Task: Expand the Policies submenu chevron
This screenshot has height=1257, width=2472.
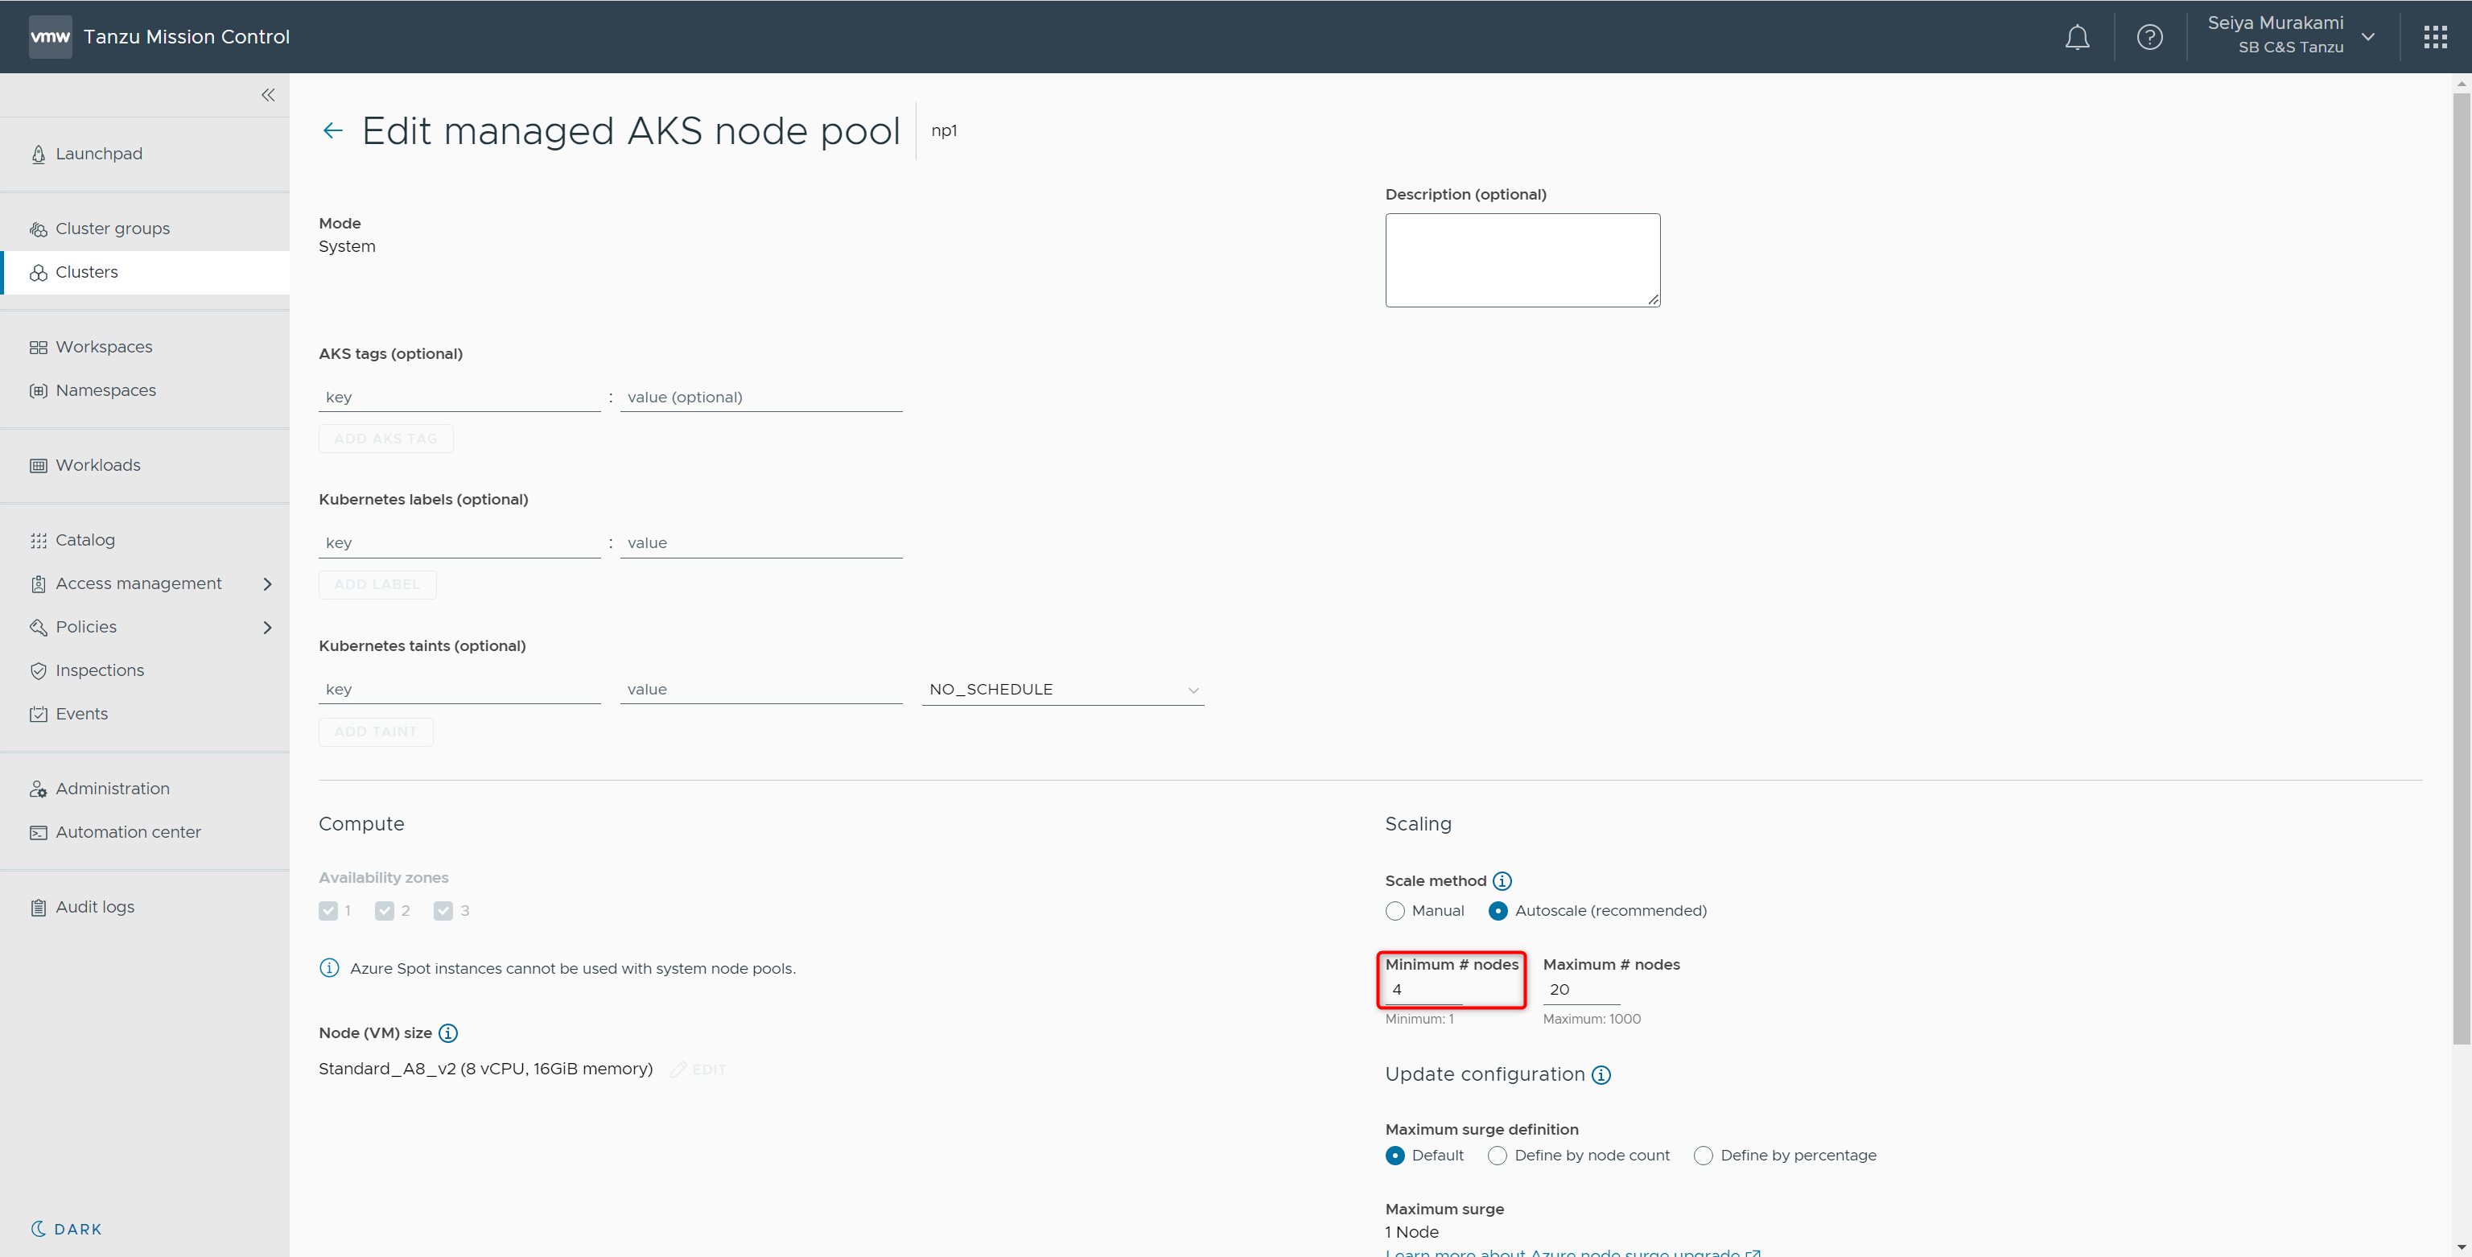Action: (267, 628)
